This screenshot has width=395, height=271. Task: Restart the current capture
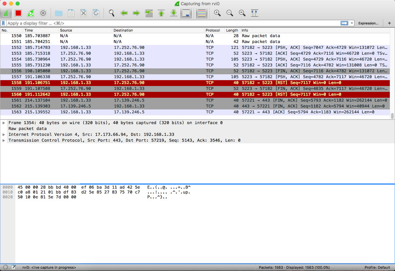pyautogui.click(x=31, y=13)
